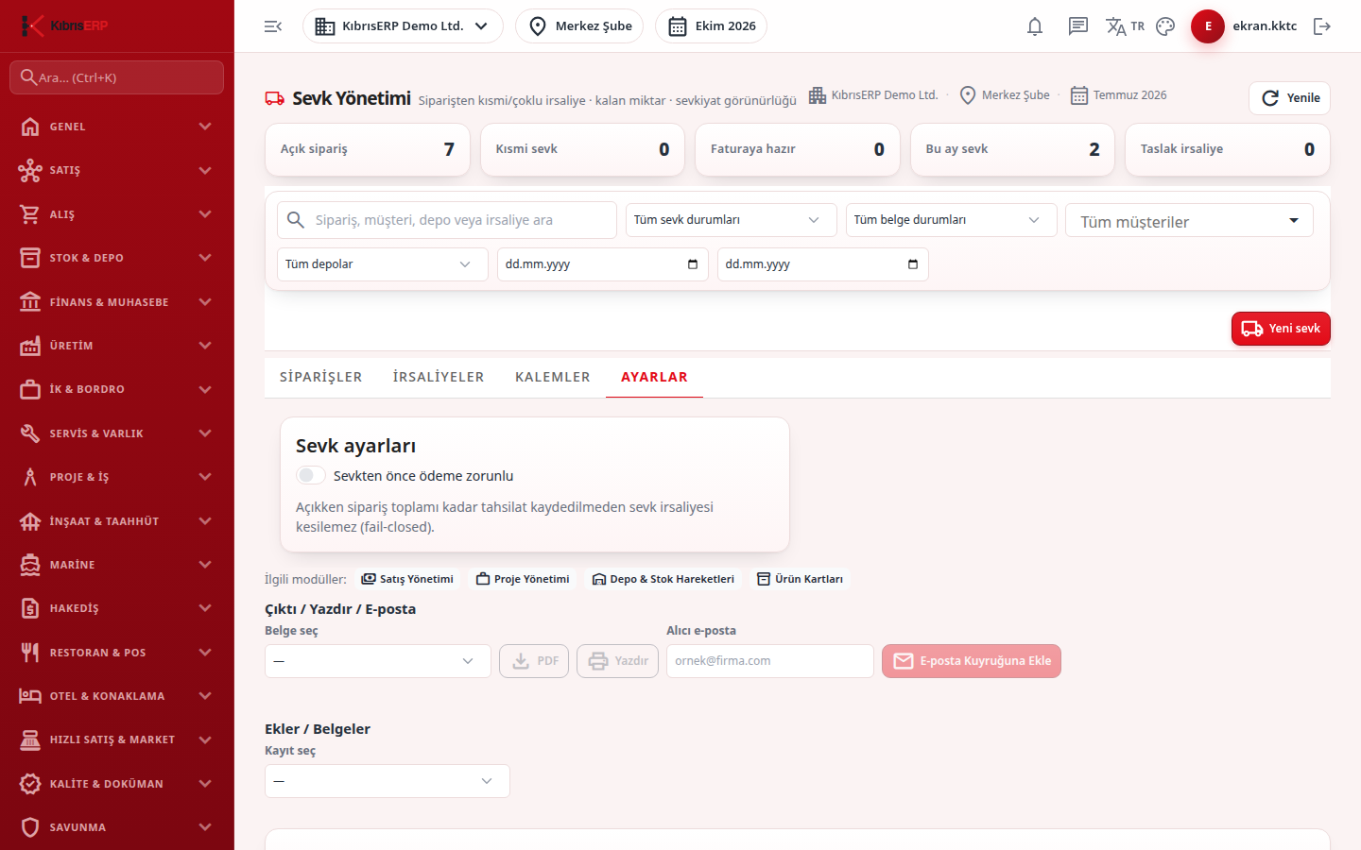This screenshot has height=850, width=1361.
Task: Switch to İRSALİYELER tab
Action: tap(439, 377)
